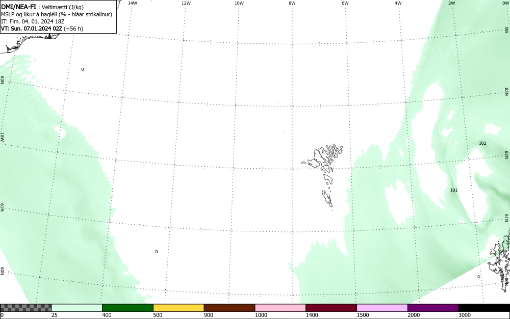Pick the dark red 1400–1500 legend swatch
510x319 pixels.
tap(331, 308)
